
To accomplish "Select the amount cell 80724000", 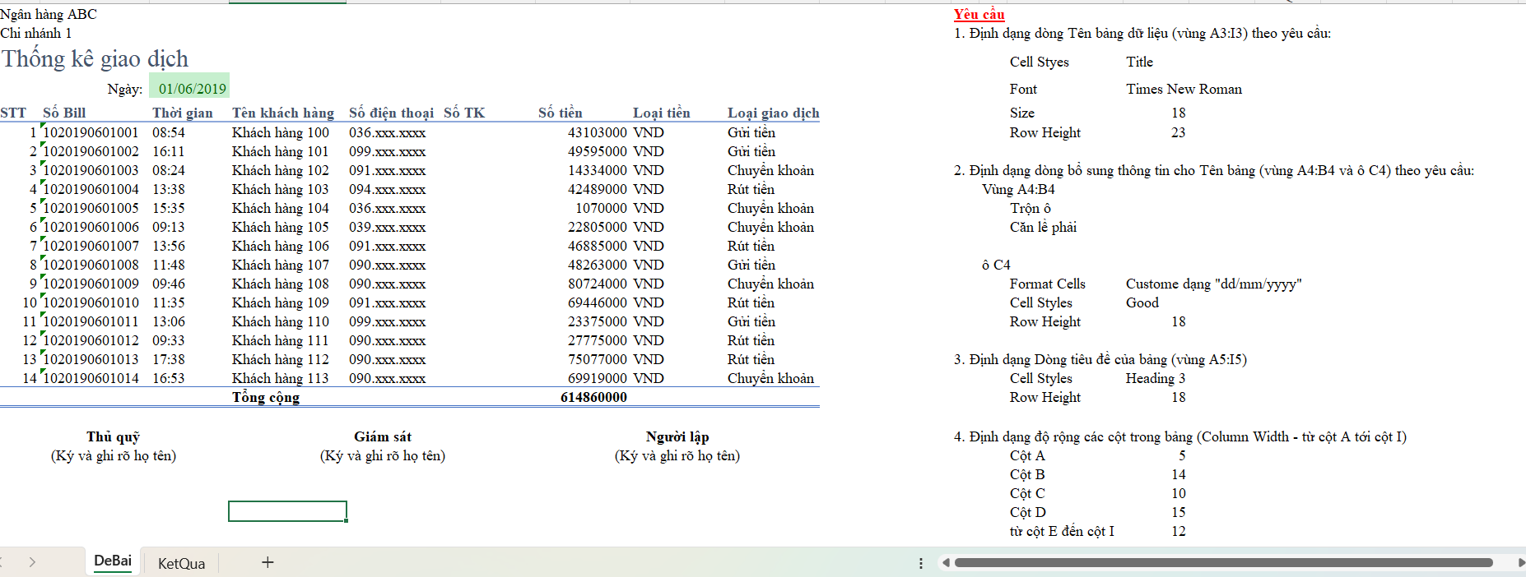I will 598,284.
